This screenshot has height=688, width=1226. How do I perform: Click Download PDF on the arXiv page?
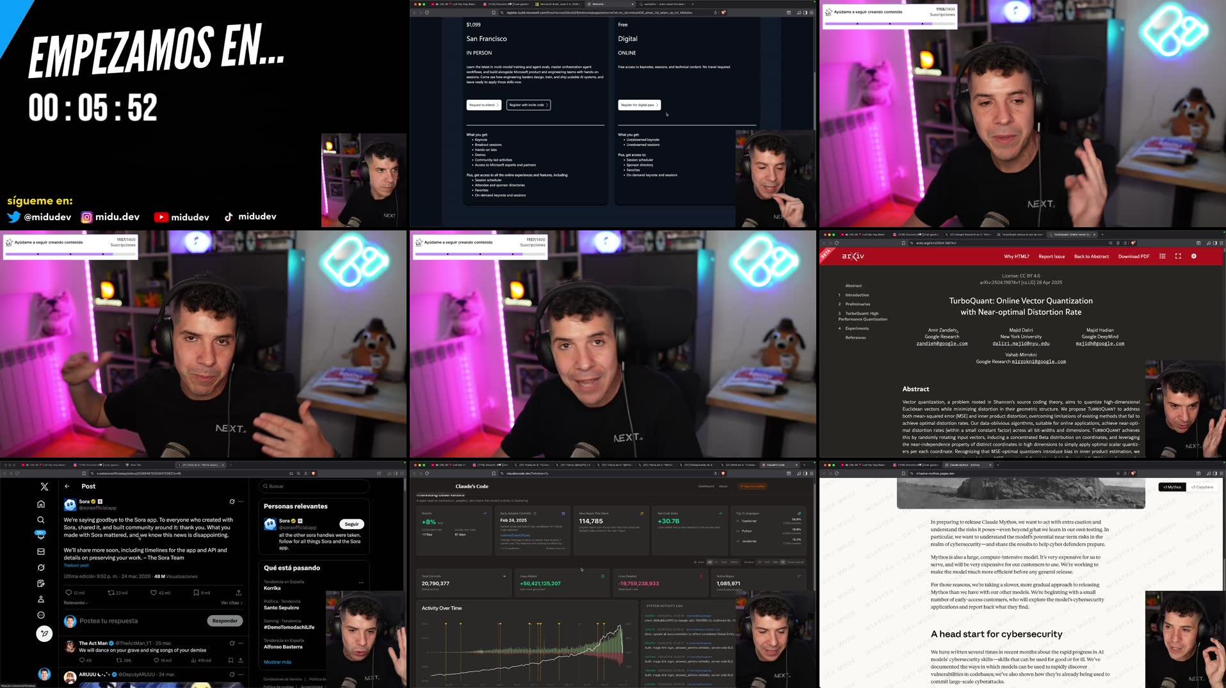coord(1134,256)
